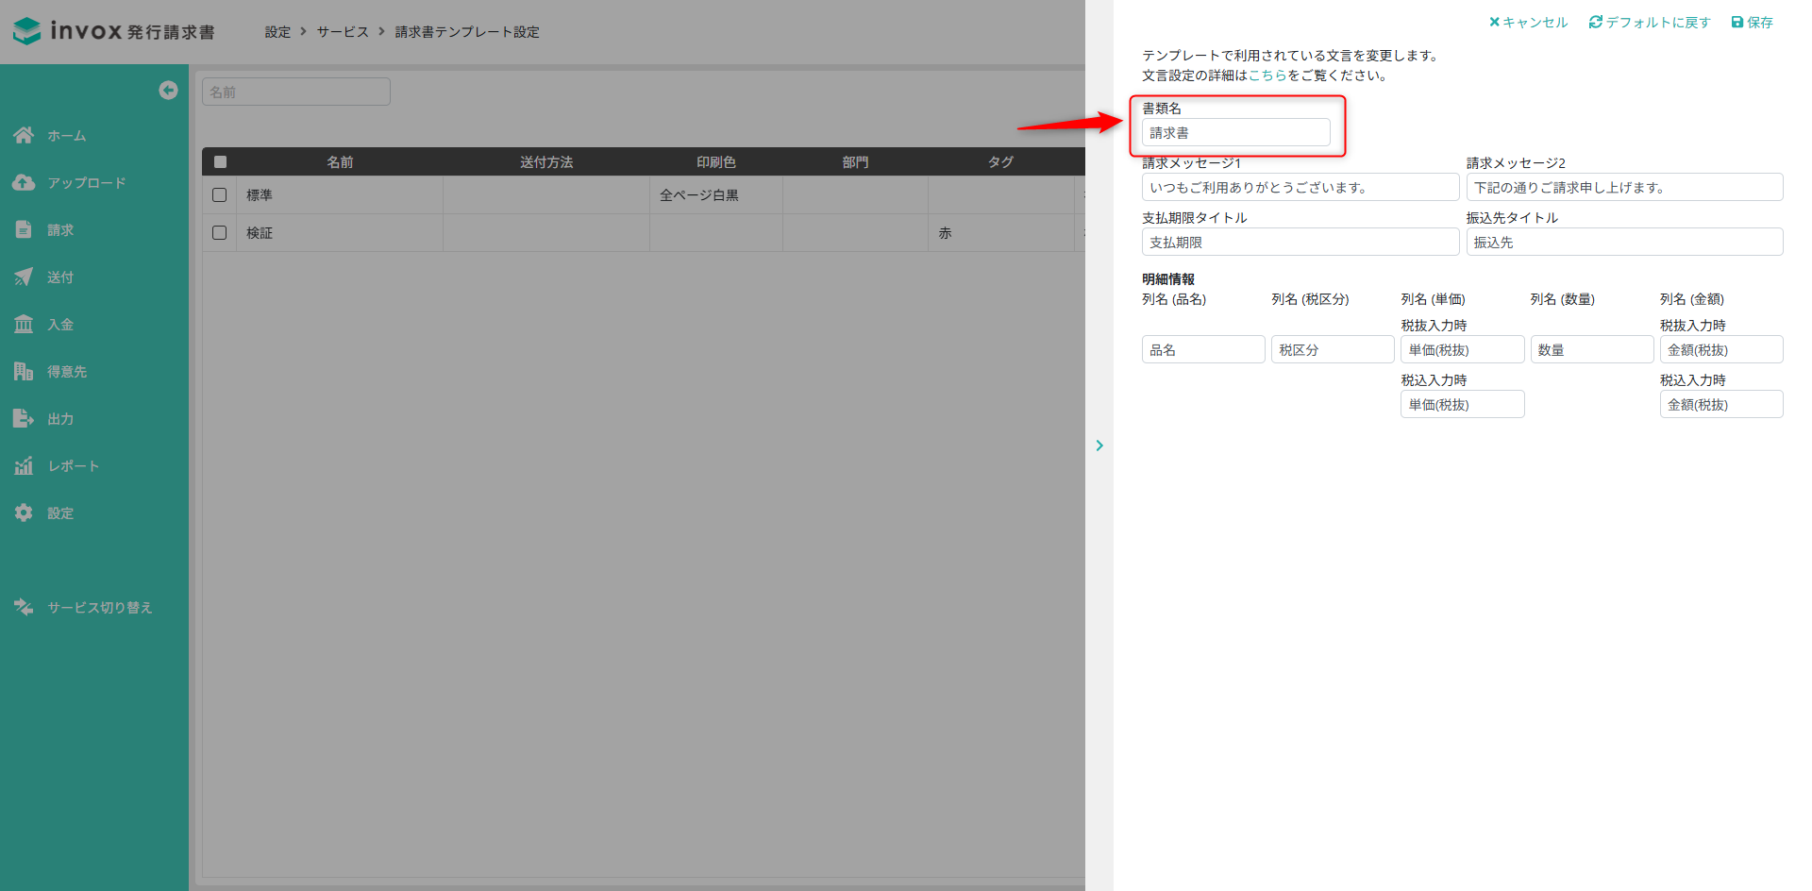Select the 請求 document icon

point(24,229)
